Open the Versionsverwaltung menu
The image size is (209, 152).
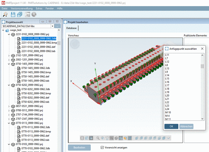(x=21, y=8)
